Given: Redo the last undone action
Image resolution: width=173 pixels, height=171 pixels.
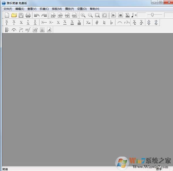Looking at the screenshot, I should tap(44, 15).
